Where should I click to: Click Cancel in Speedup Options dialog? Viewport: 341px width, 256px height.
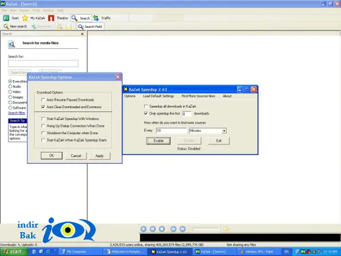(x=76, y=156)
